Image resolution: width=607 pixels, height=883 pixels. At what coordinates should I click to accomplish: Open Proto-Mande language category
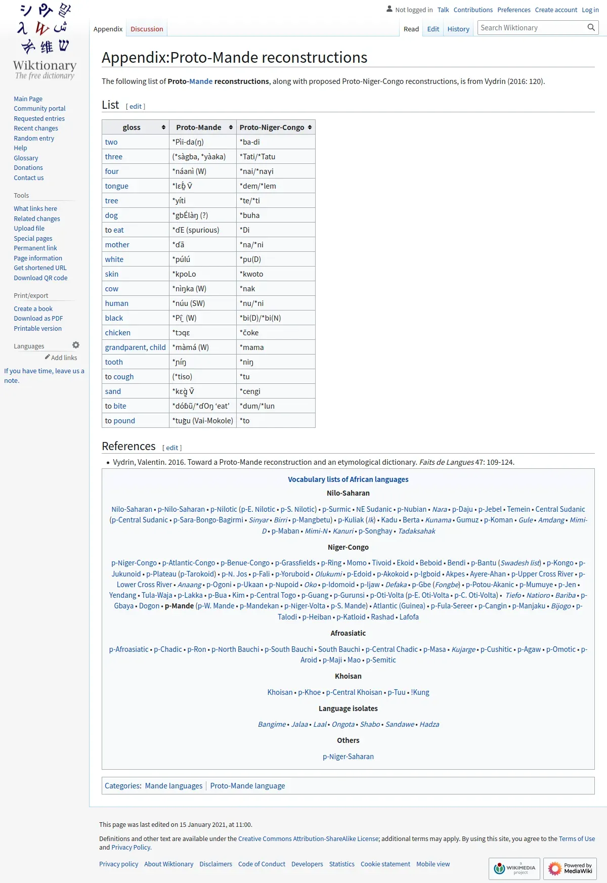tap(247, 785)
